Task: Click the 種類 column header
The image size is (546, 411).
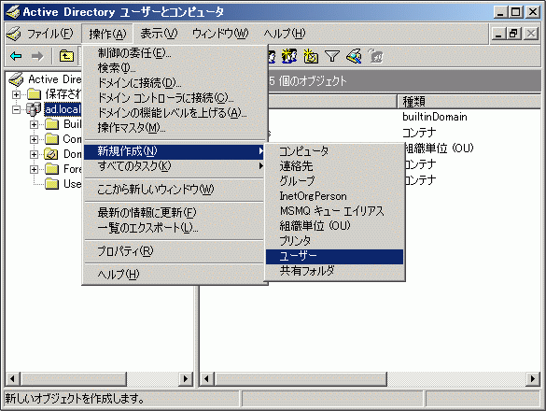Action: tap(469, 102)
